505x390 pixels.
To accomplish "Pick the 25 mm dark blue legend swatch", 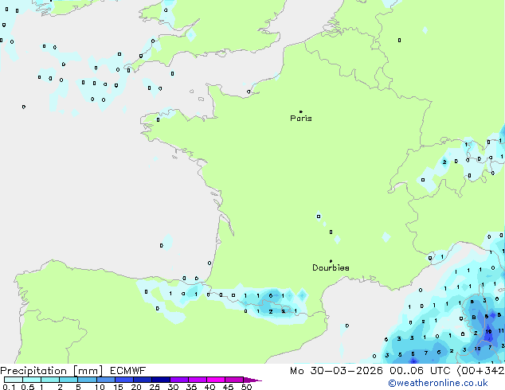I will point(160,380).
